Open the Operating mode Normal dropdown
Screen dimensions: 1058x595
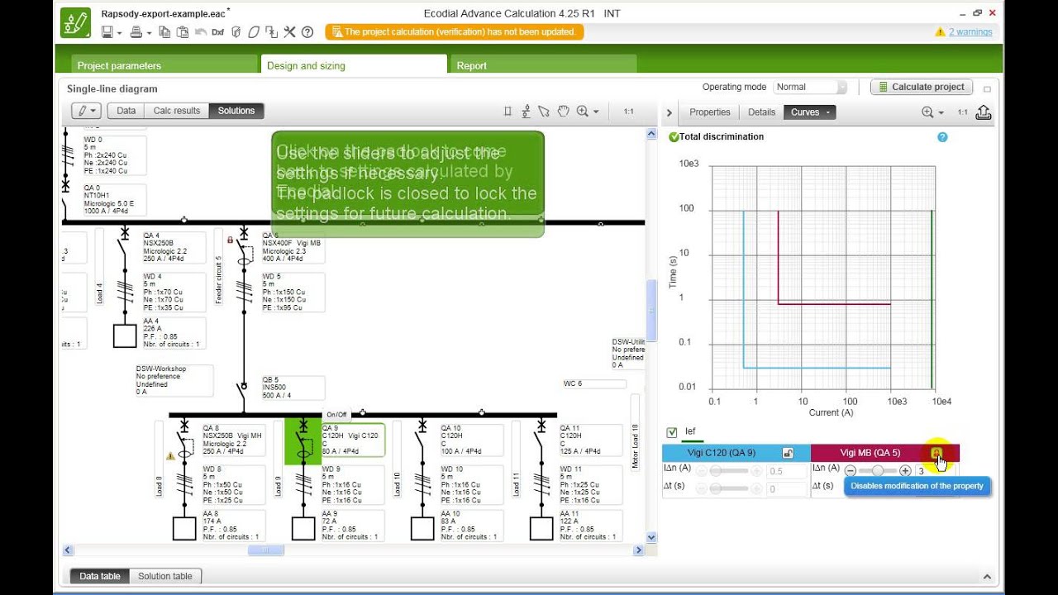coord(810,87)
